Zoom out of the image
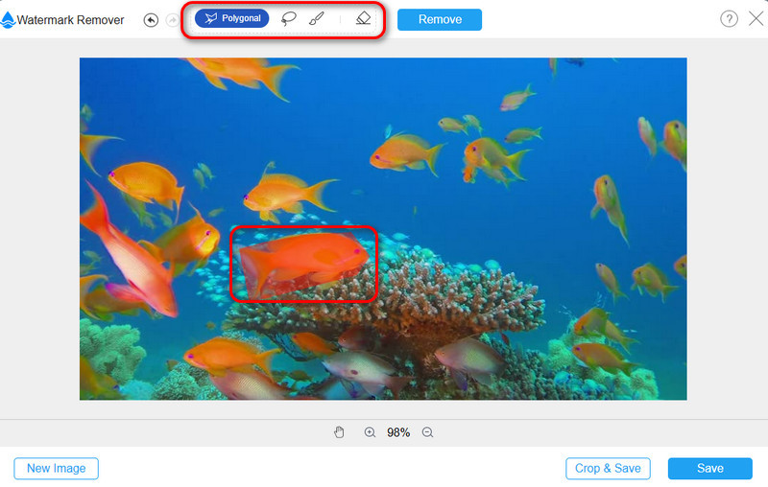This screenshot has width=768, height=487. coord(427,432)
